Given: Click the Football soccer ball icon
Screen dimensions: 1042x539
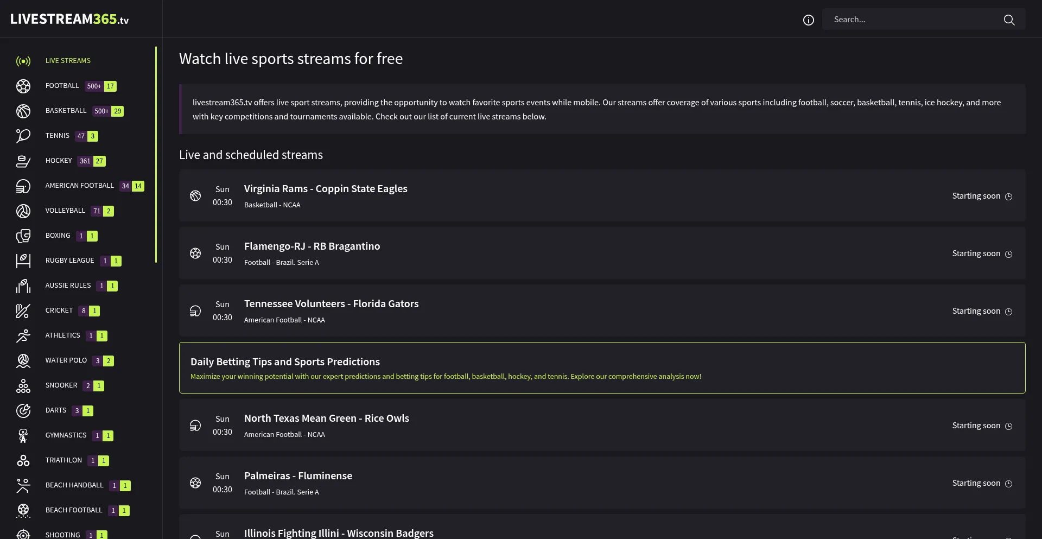Looking at the screenshot, I should [23, 86].
